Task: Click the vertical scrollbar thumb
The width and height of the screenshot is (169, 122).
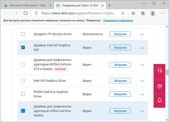Action: click(167, 72)
